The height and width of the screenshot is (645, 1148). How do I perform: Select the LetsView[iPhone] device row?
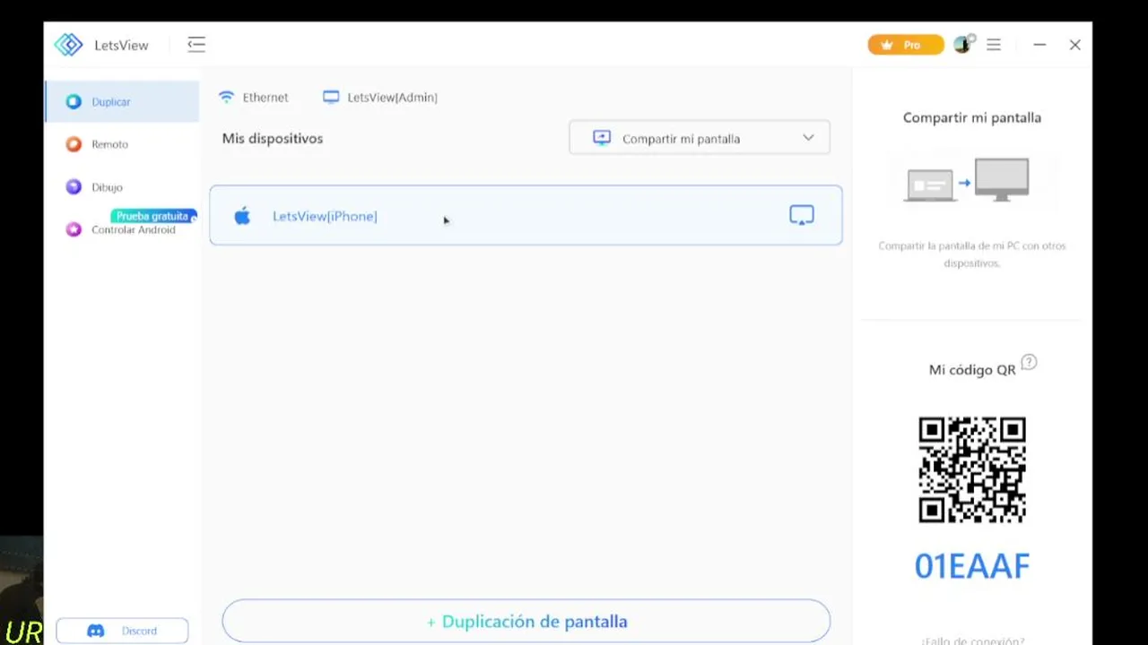[526, 215]
